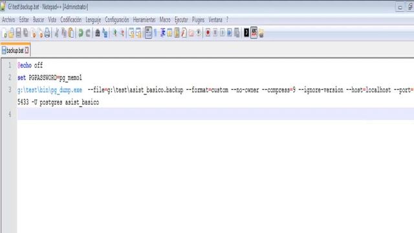Click the black bracket plugin icon
The image size is (414, 233).
pos(246,33)
